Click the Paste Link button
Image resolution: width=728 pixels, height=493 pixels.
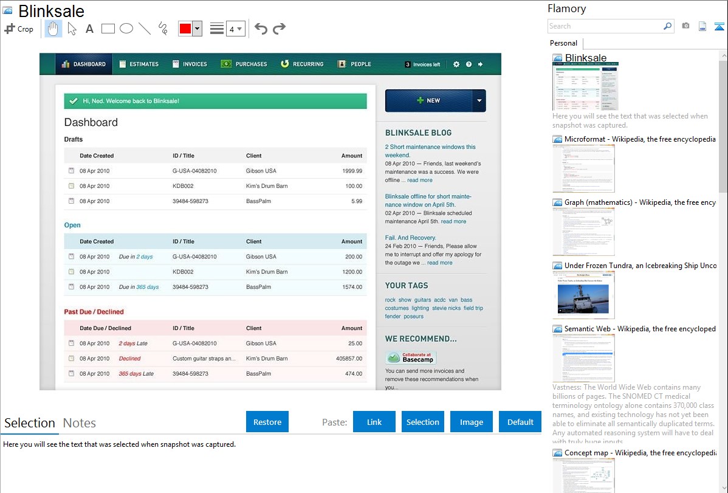point(374,422)
